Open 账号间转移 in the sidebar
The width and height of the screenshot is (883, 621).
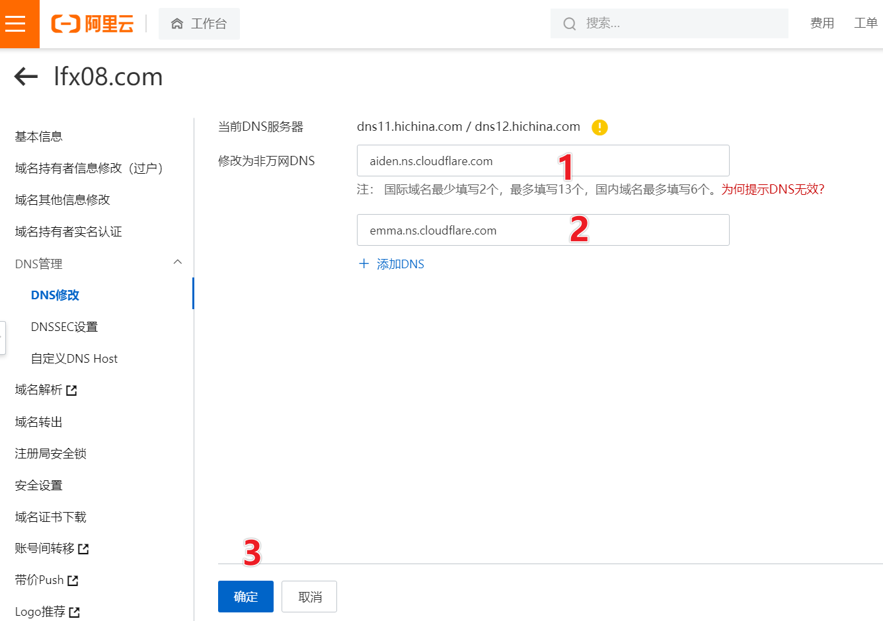[45, 549]
